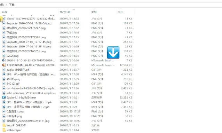The image size is (222, 133).
Task: Select the video icon of EP5 MP4 file
Action: 4,107
